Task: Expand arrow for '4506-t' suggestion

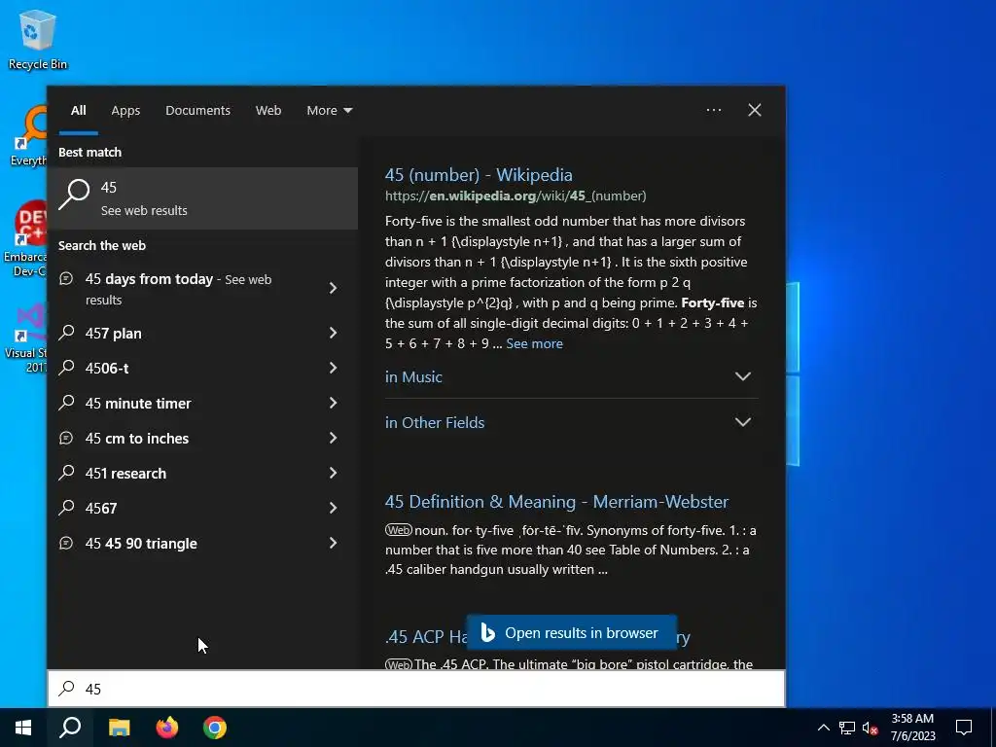Action: pyautogui.click(x=333, y=368)
